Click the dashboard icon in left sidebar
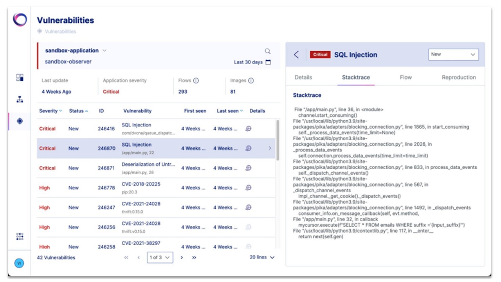501x282 pixels. [x=20, y=78]
